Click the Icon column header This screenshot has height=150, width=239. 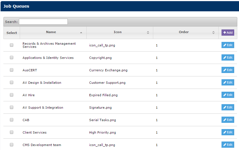click(120, 33)
